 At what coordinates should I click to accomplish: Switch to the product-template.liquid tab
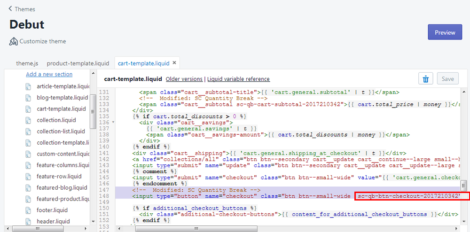point(78,63)
